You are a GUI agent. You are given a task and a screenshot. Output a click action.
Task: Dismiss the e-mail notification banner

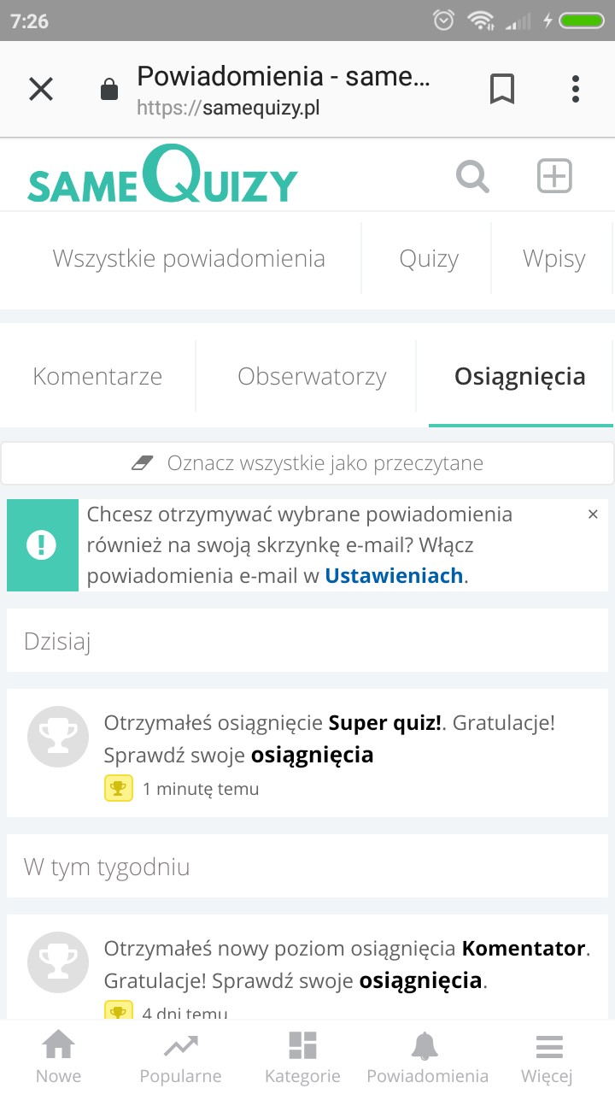(x=593, y=515)
